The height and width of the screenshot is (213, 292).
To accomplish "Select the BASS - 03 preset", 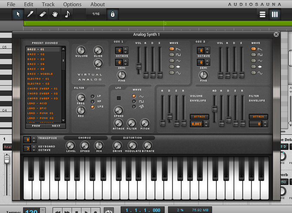I will (x=44, y=59).
